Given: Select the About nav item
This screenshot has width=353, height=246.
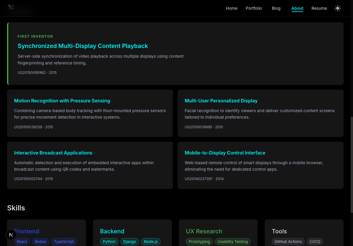Looking at the screenshot, I should (x=297, y=8).
